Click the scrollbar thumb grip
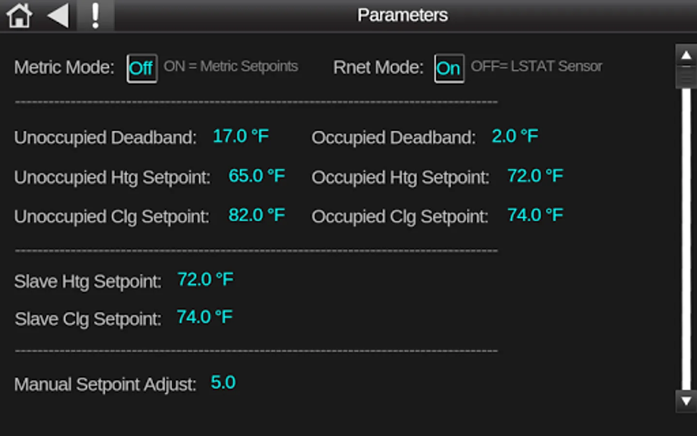Screen dimensions: 697x436 [686, 77]
